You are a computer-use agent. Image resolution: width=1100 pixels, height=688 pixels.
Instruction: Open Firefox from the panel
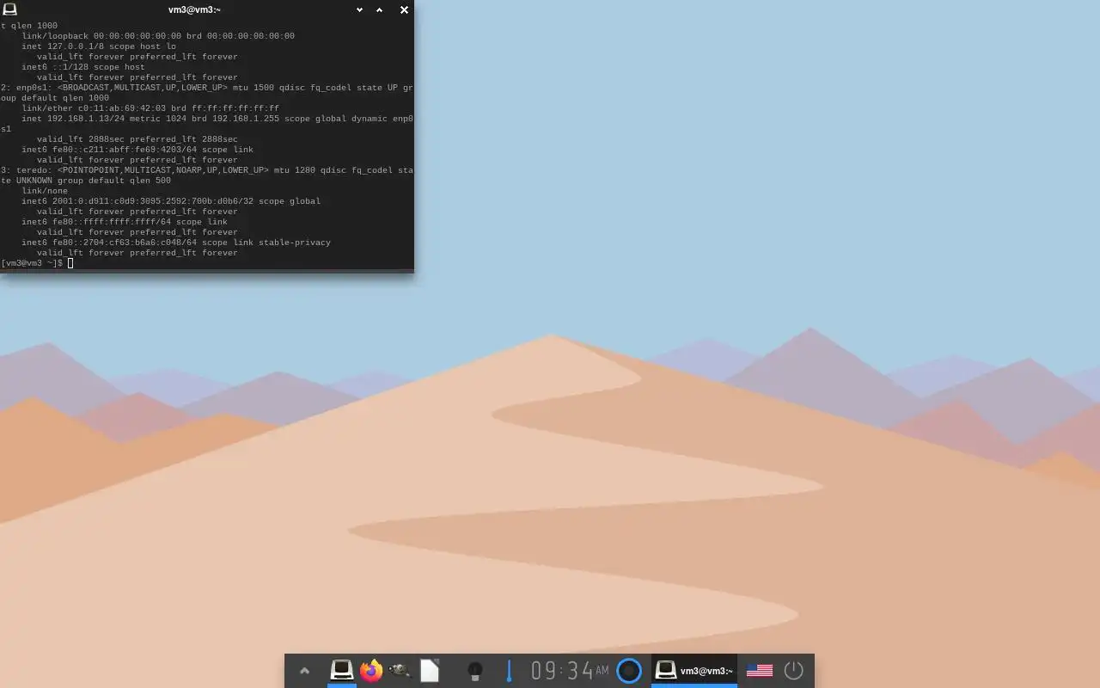pyautogui.click(x=371, y=671)
